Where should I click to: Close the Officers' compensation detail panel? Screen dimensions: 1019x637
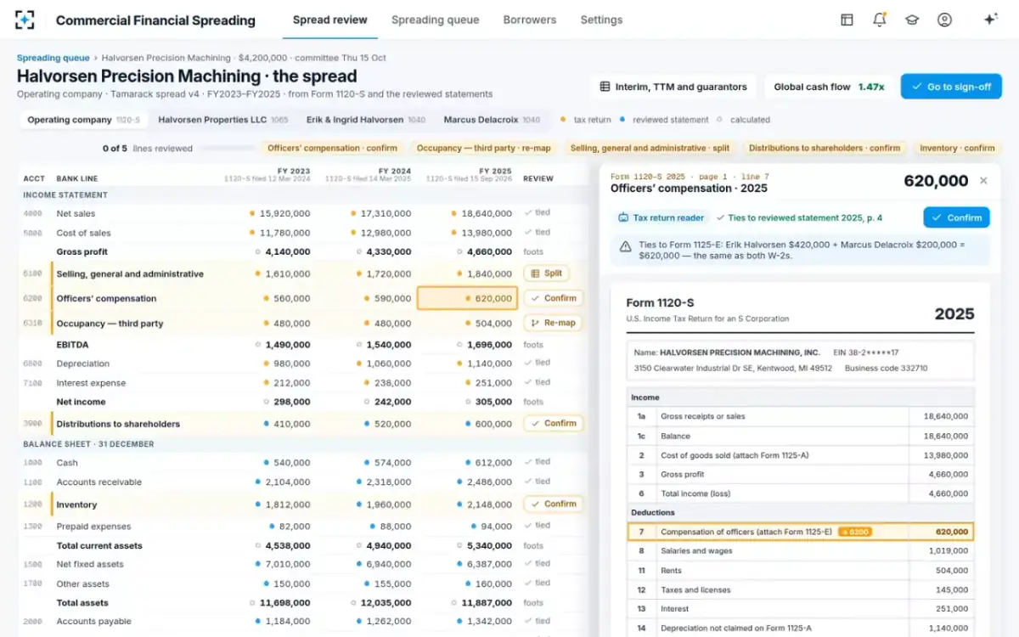[x=983, y=180]
